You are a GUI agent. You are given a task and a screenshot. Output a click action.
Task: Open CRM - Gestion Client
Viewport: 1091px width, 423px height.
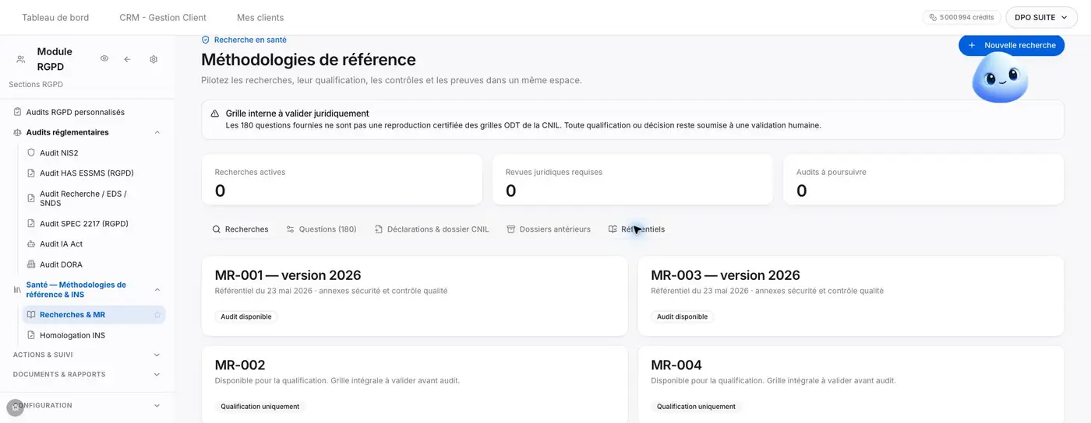(163, 17)
